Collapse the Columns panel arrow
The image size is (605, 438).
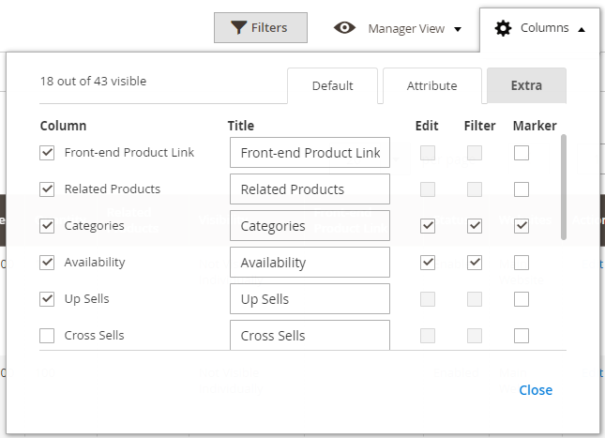tap(582, 29)
